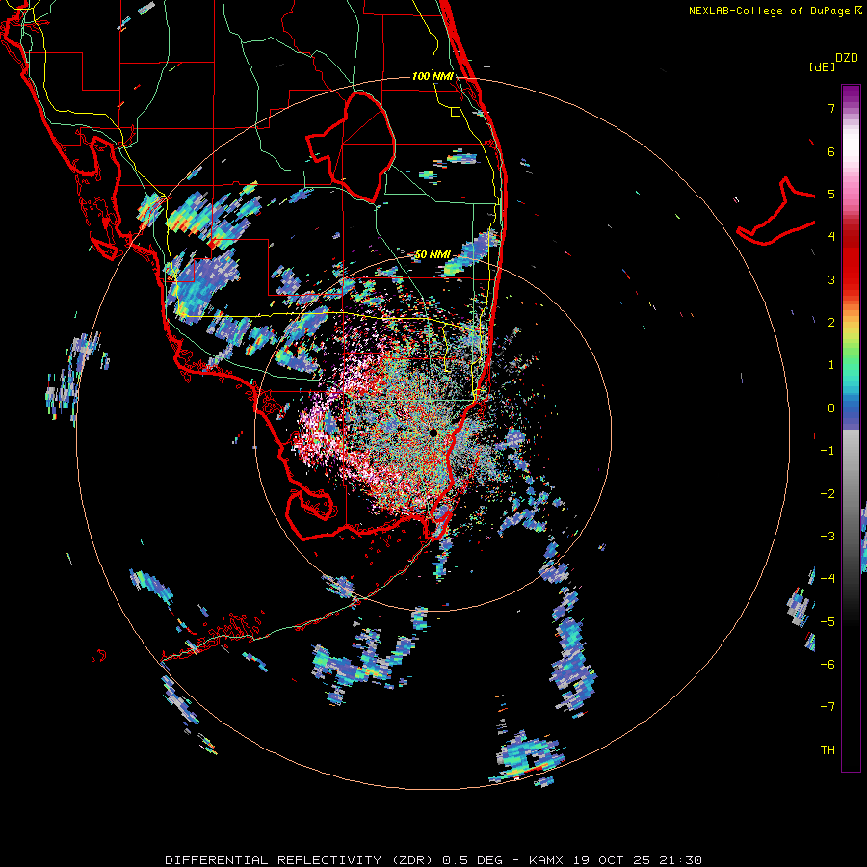Click the "-6" value on the color scale

[828, 665]
